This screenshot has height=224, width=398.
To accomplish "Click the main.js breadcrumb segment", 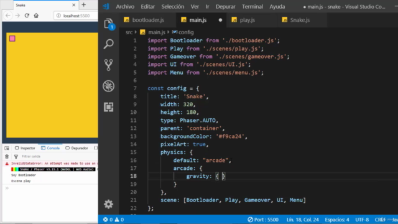I will tap(156, 32).
